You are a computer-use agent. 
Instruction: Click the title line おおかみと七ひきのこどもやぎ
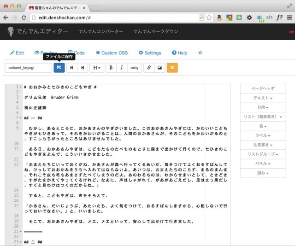(x=60, y=87)
